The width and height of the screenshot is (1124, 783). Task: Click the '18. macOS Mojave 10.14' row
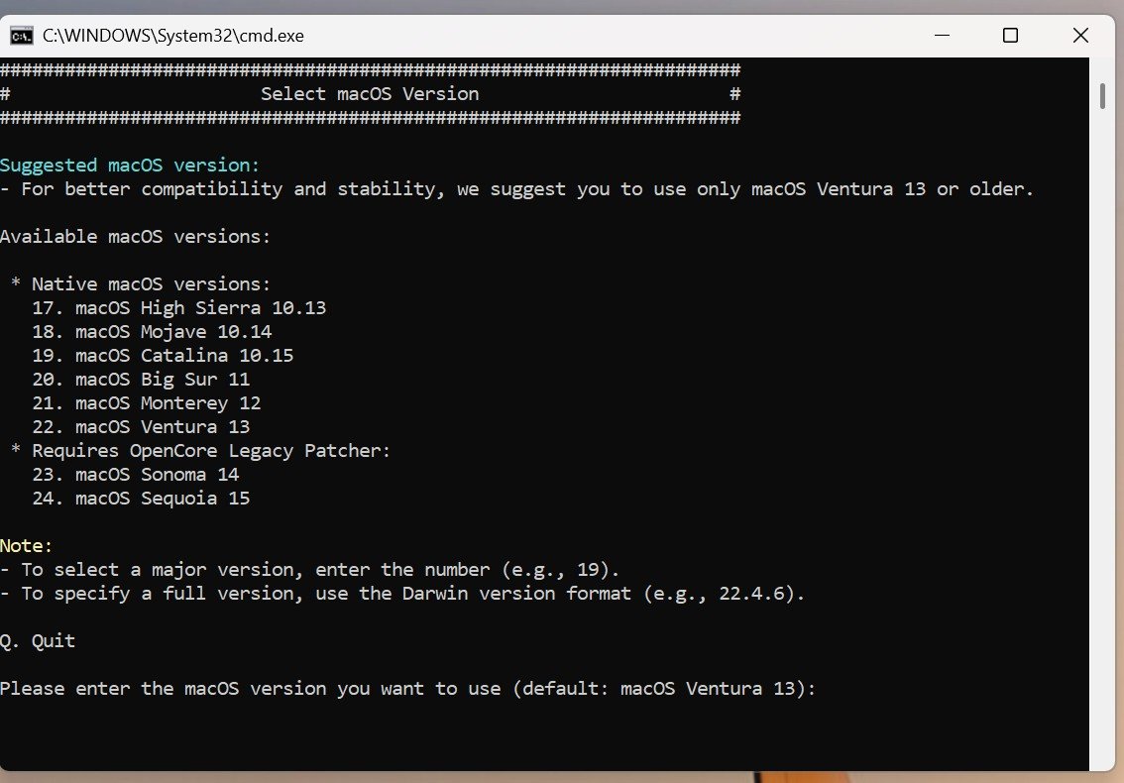(x=152, y=332)
